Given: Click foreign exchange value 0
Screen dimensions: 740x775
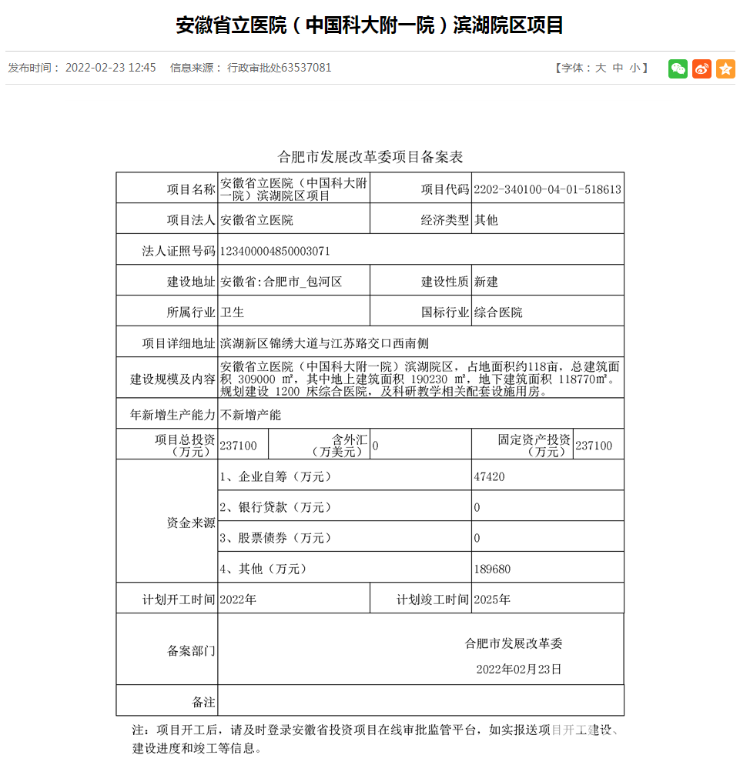Looking at the screenshot, I should pos(376,446).
